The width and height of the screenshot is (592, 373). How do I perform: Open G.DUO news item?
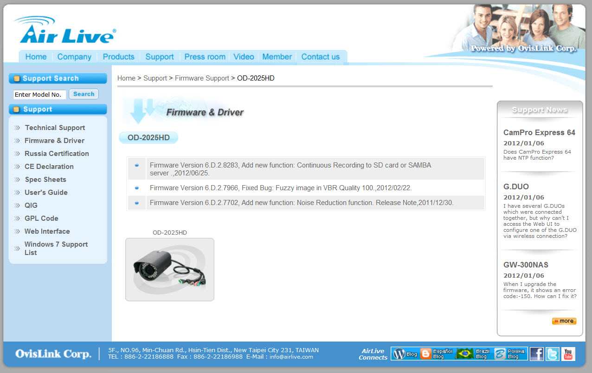tap(516, 186)
